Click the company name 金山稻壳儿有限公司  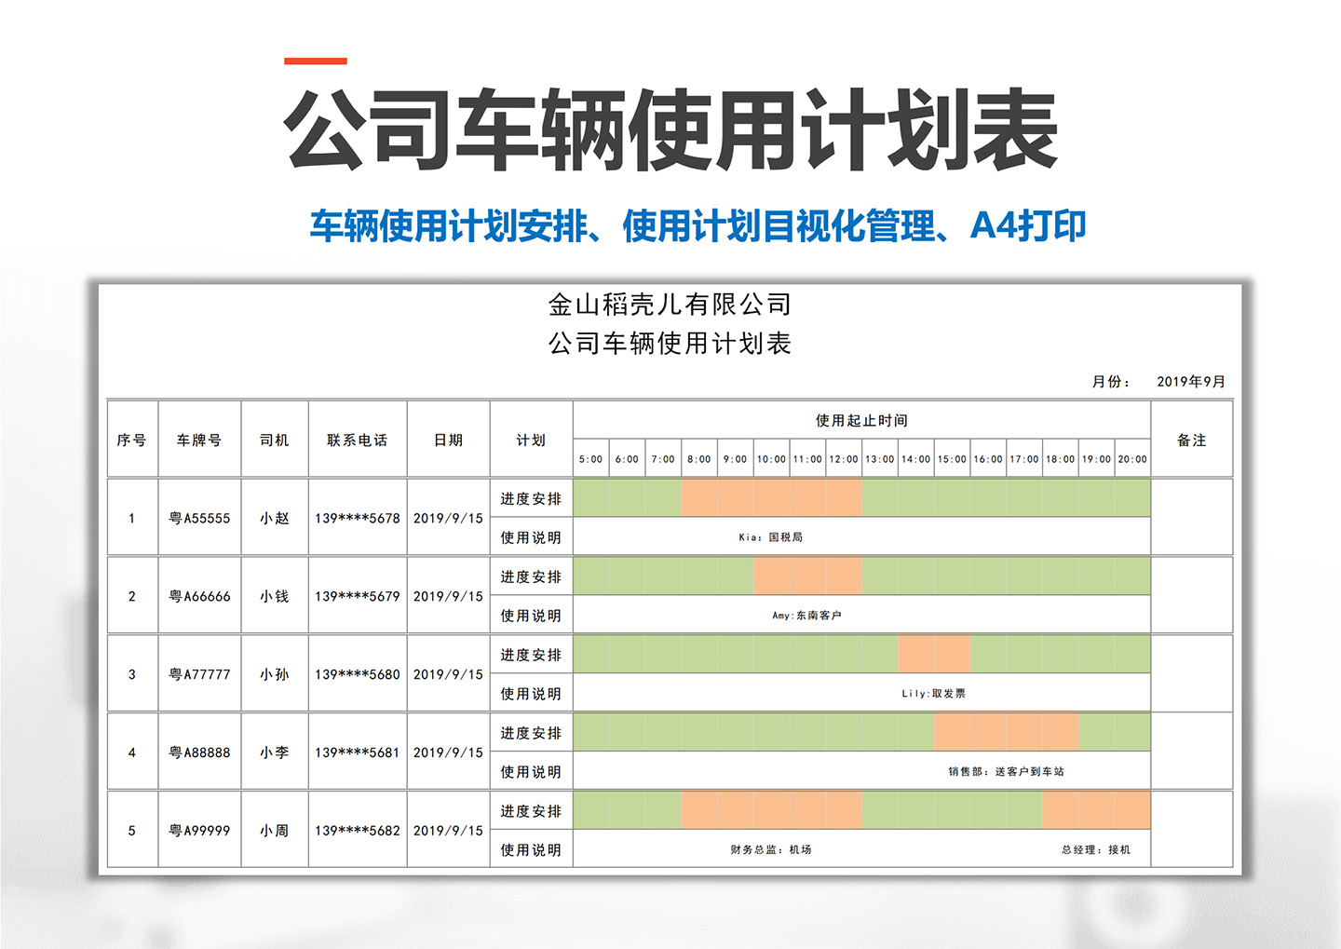669,302
